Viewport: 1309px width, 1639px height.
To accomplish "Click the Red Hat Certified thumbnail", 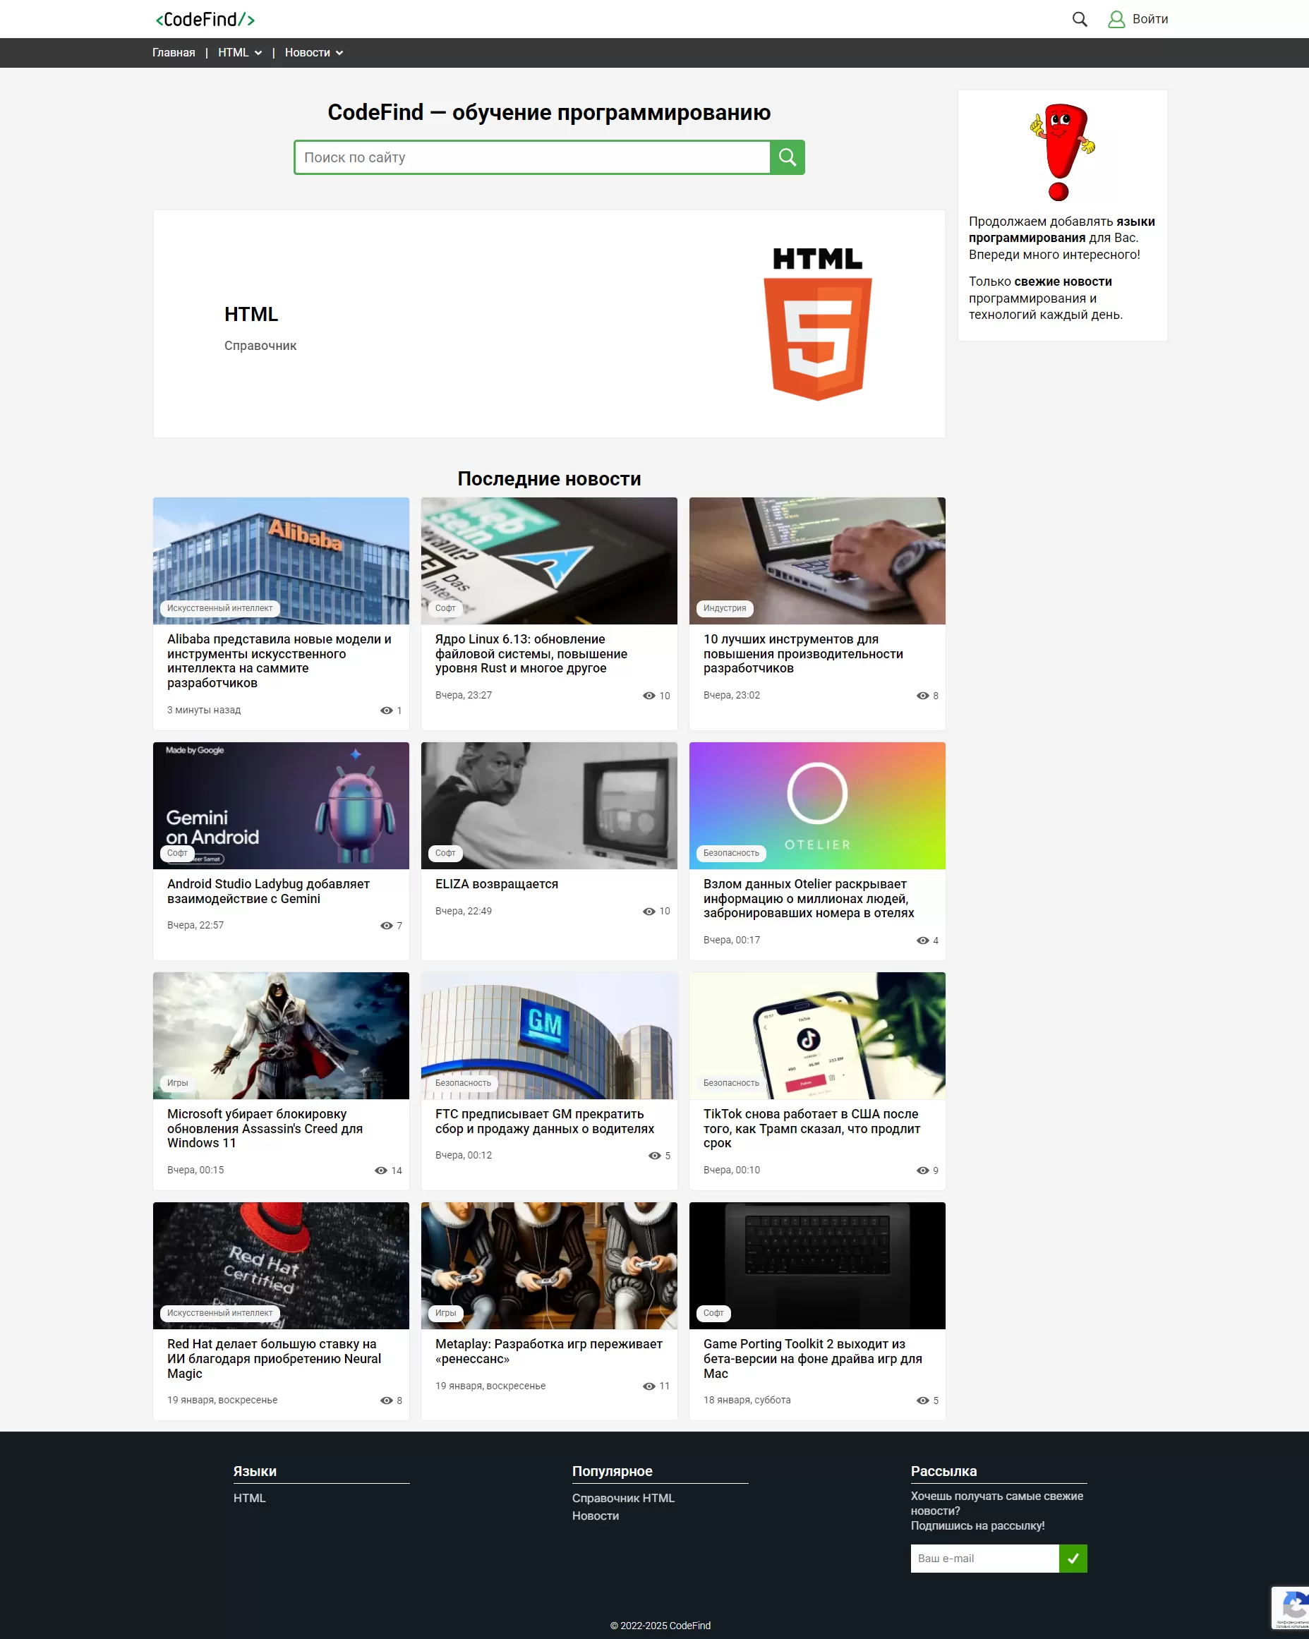I will point(281,1266).
